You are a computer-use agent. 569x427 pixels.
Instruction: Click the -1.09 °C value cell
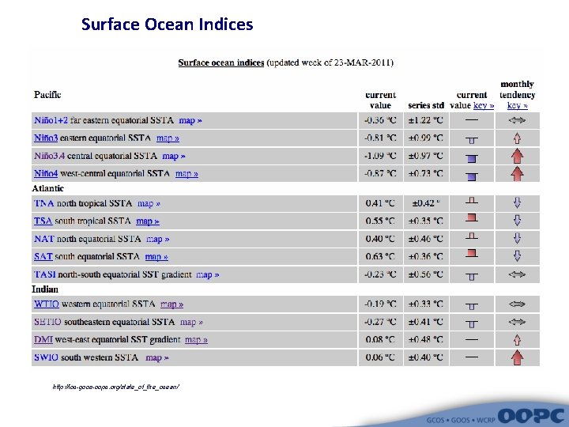(381, 156)
